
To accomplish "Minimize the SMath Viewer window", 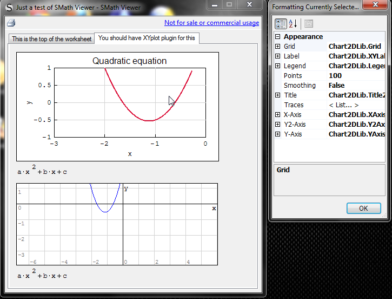I will [215, 5].
